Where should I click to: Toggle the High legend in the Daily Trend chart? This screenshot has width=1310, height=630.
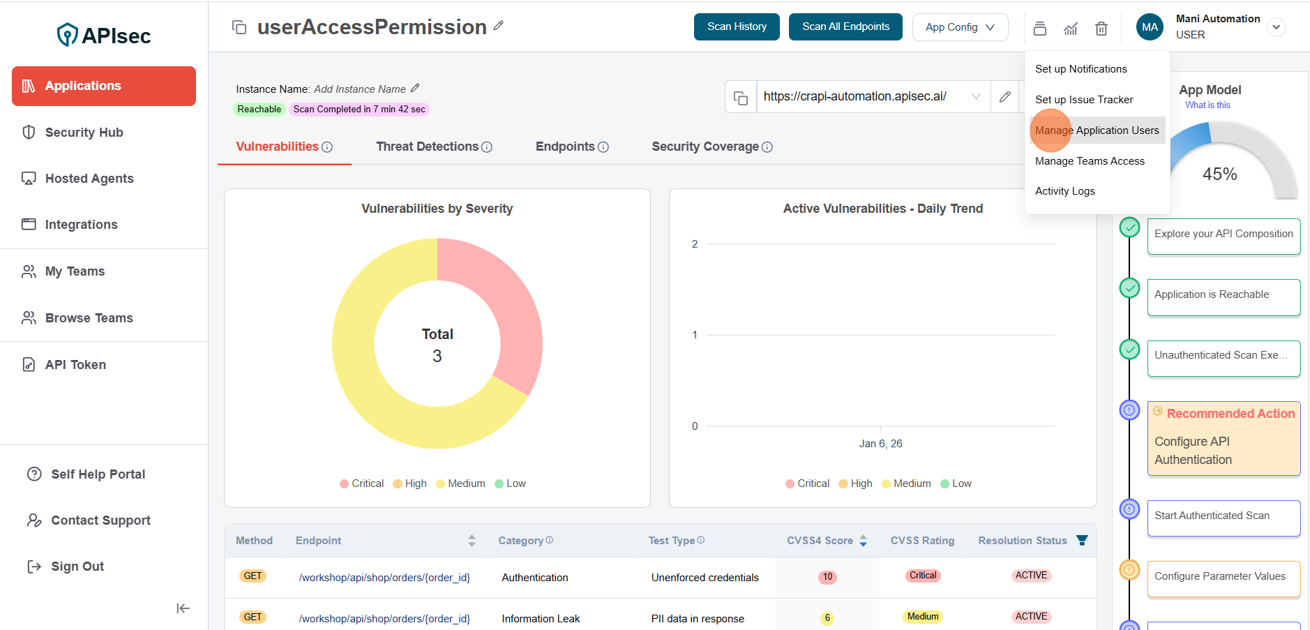click(855, 483)
